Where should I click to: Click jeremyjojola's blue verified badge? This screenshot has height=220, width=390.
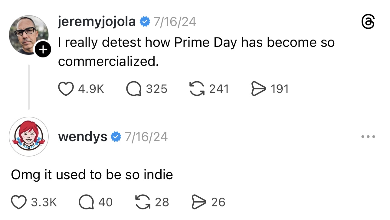(x=145, y=22)
